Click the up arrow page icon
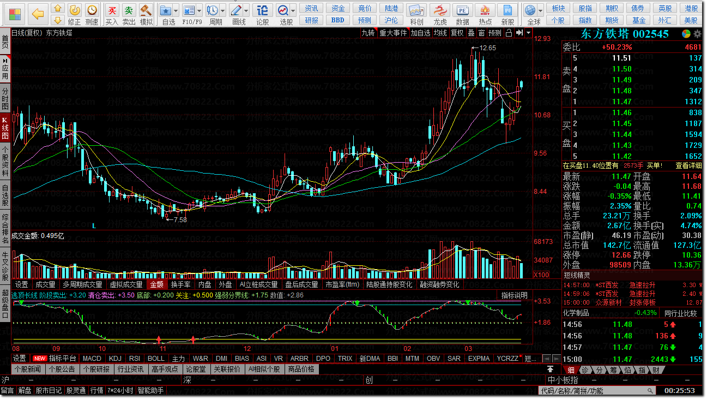707x399 pixels. pyautogui.click(x=57, y=9)
